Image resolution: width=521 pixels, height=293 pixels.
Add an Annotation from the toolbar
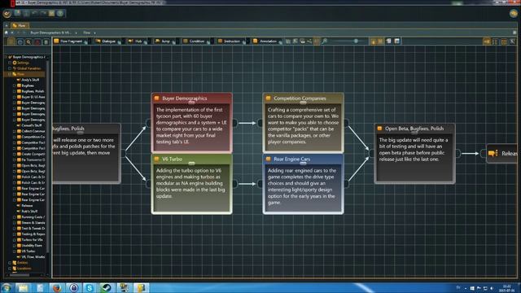pos(265,42)
